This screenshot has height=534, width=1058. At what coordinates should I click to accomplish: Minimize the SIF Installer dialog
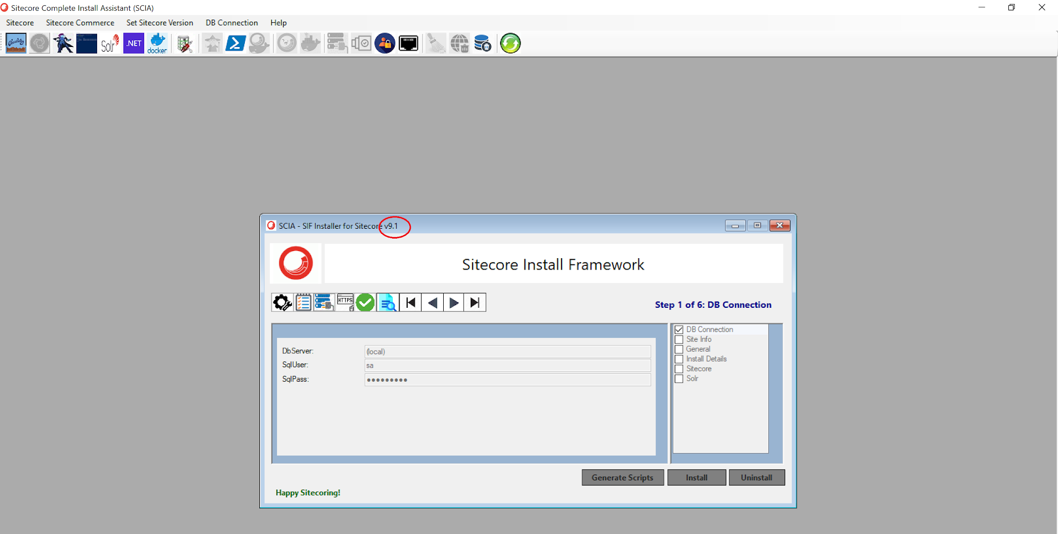(x=735, y=225)
